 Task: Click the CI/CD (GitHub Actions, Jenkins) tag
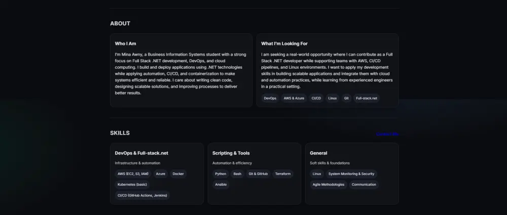click(x=142, y=195)
